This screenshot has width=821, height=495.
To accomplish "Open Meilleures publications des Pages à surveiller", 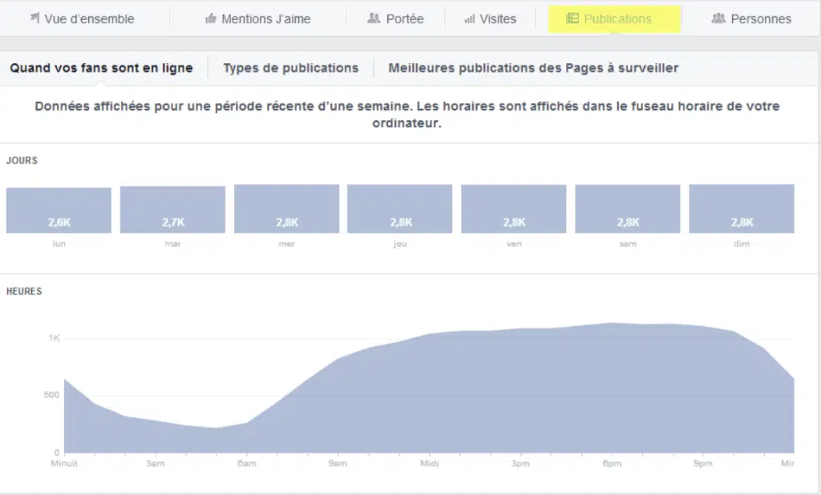I will 533,68.
